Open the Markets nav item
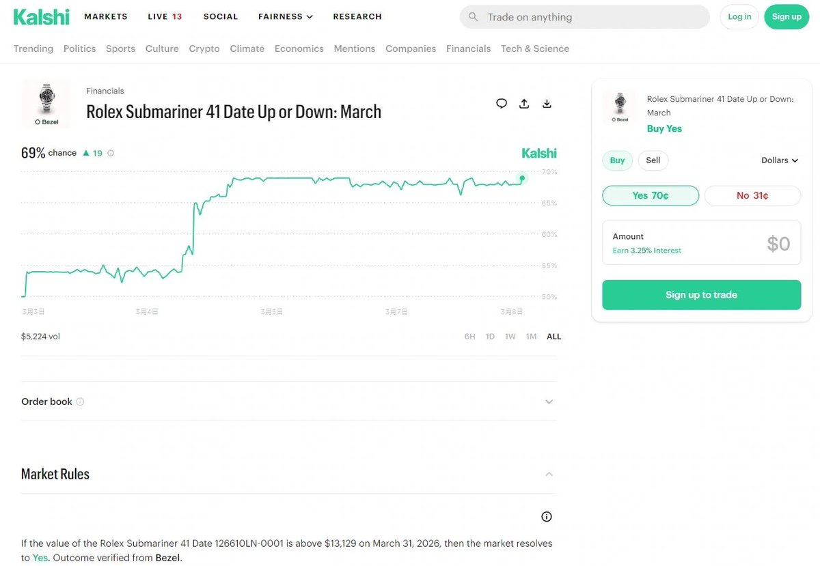The width and height of the screenshot is (820, 566). point(106,16)
